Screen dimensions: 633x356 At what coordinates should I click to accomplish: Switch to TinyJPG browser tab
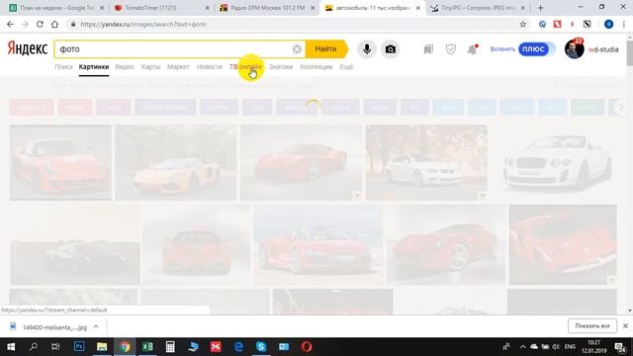pyautogui.click(x=477, y=8)
